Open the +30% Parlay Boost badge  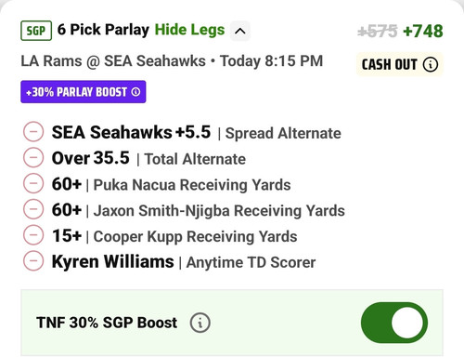pyautogui.click(x=84, y=92)
